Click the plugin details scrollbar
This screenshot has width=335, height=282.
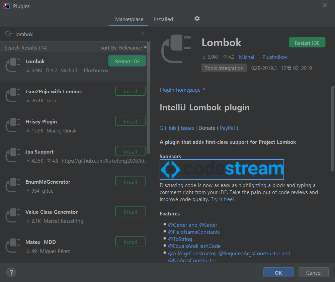tap(332, 128)
